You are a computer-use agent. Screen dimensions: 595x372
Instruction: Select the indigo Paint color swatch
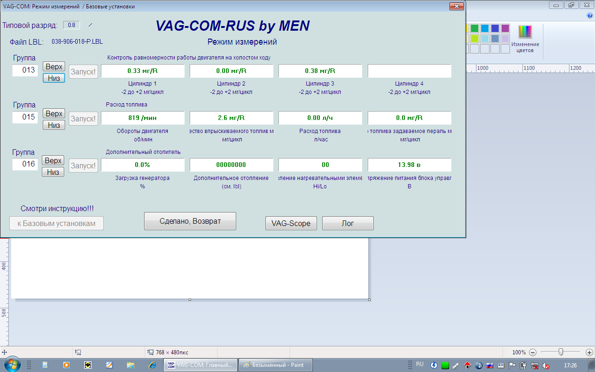[495, 28]
